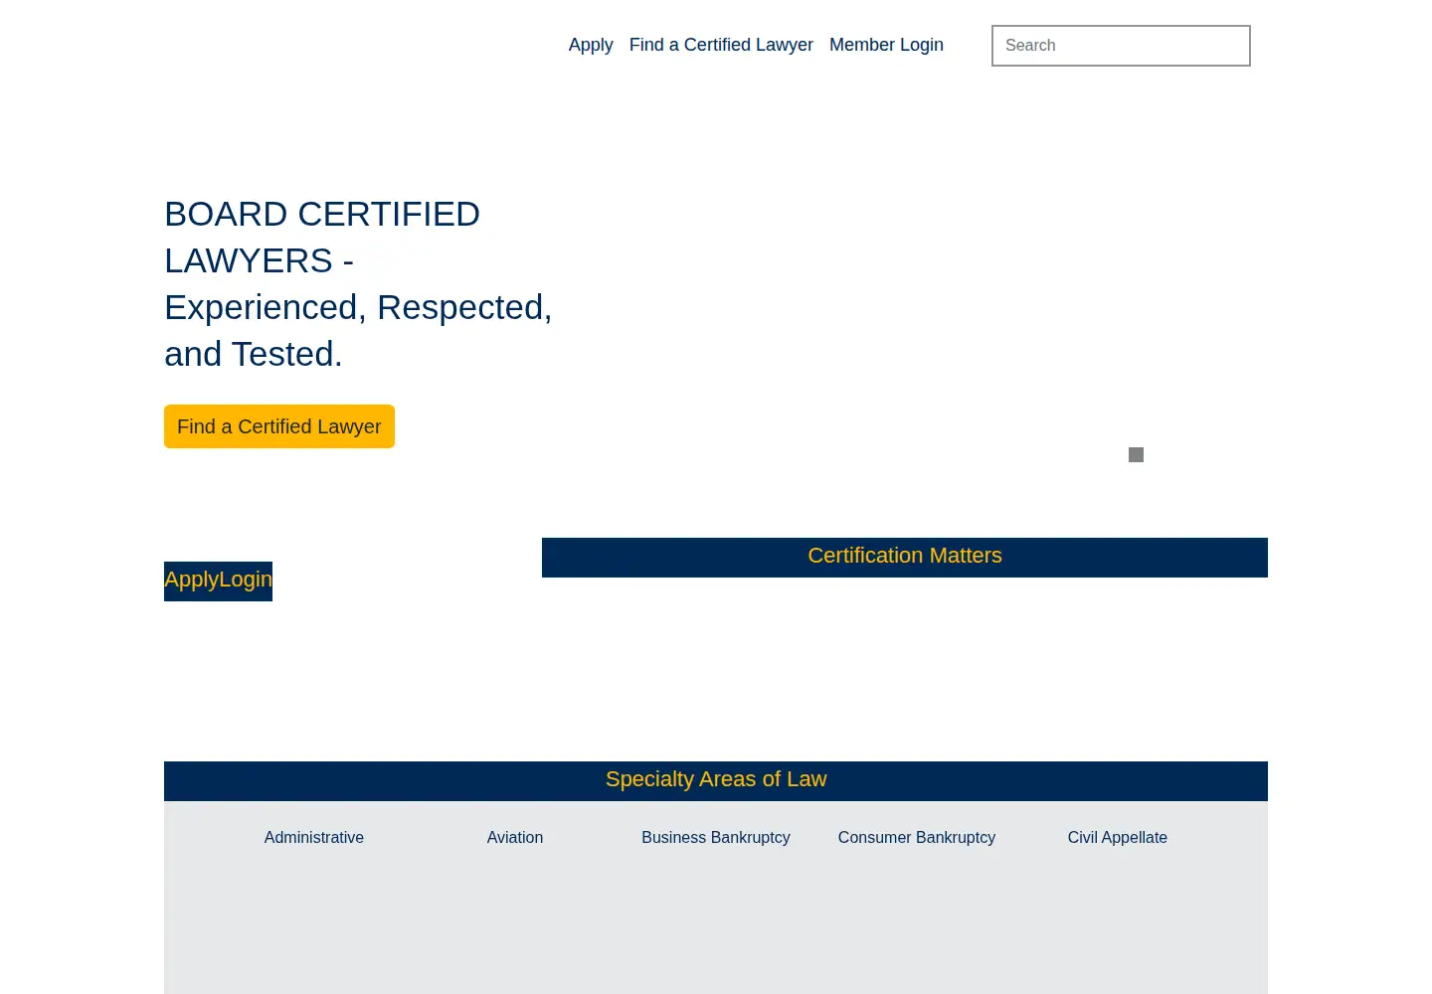1432x994 pixels.
Task: Focus the Search input field
Action: 1121,46
